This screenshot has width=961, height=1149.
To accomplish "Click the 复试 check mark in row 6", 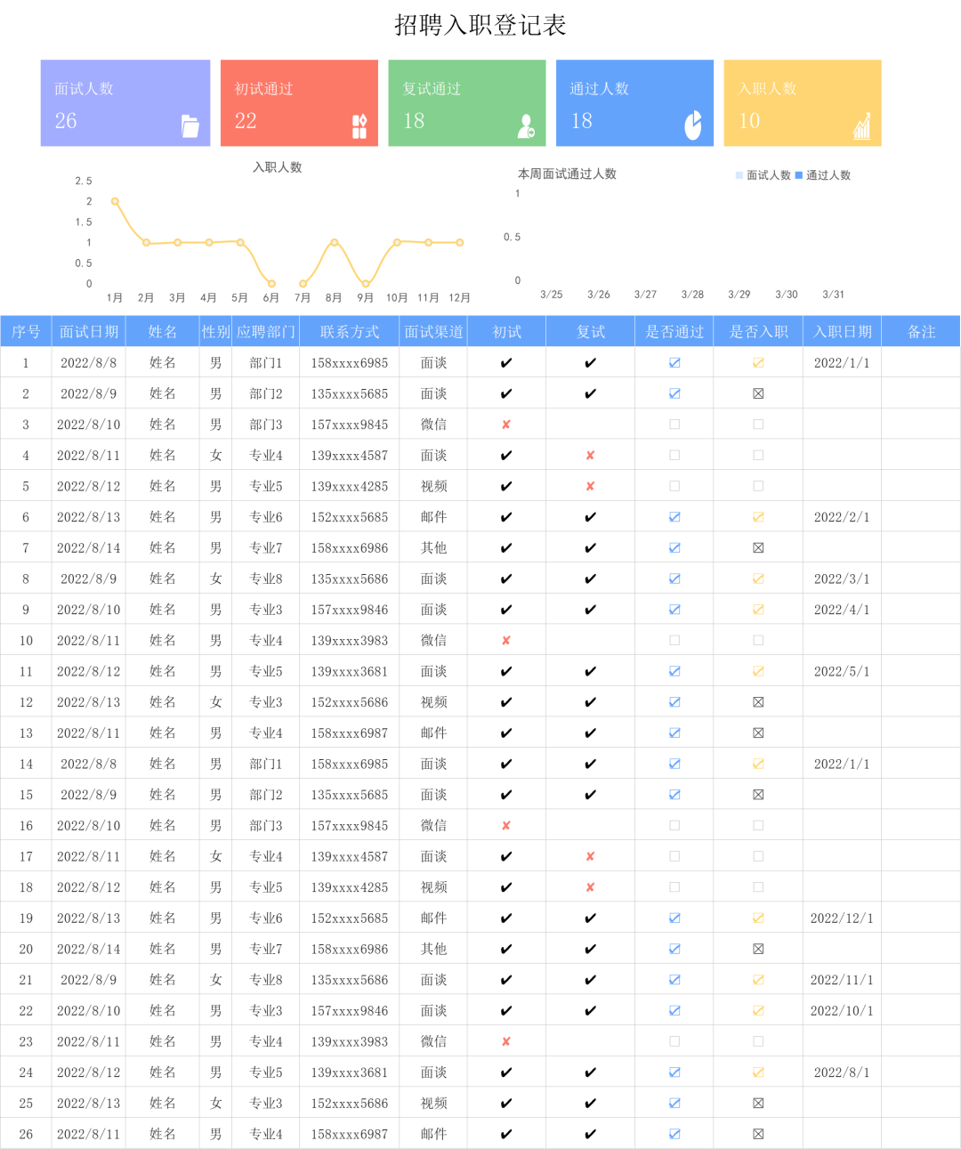I will point(590,517).
